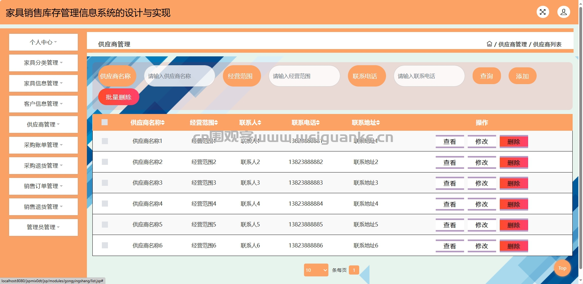
Task: Open the 销售订单管理 menu item
Action: [43, 186]
